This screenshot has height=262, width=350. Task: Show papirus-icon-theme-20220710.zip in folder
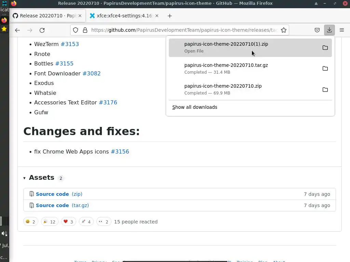point(325,90)
